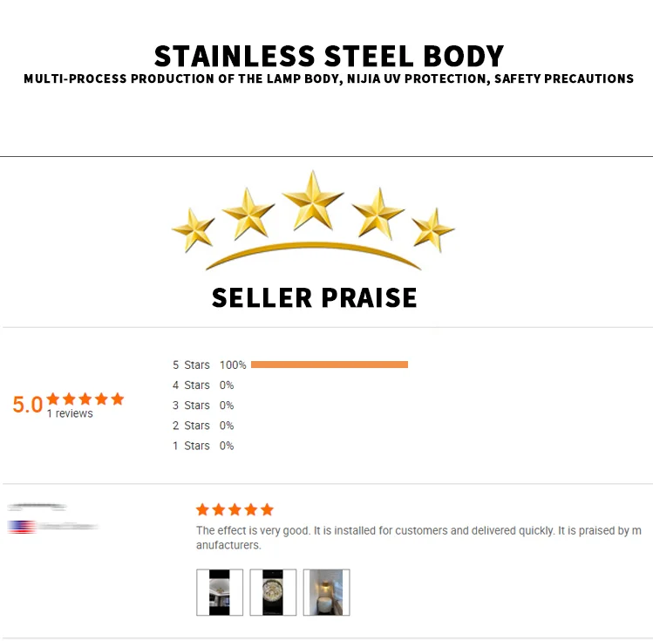Open the third review photo thumbnail
Viewport: 653px width, 641px height.
326,592
